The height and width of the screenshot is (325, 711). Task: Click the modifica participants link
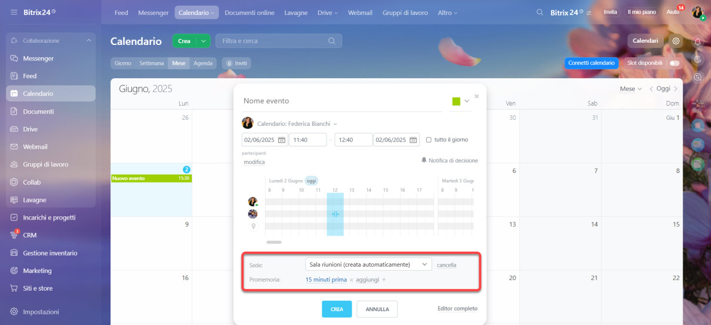pos(254,162)
